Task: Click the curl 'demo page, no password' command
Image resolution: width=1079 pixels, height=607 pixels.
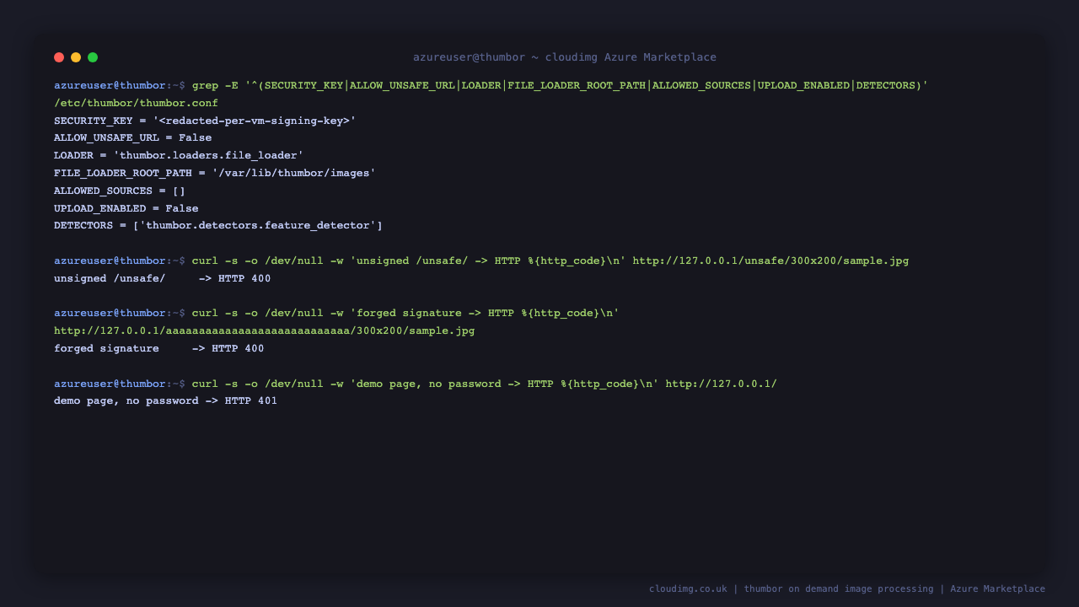Action: pos(416,384)
